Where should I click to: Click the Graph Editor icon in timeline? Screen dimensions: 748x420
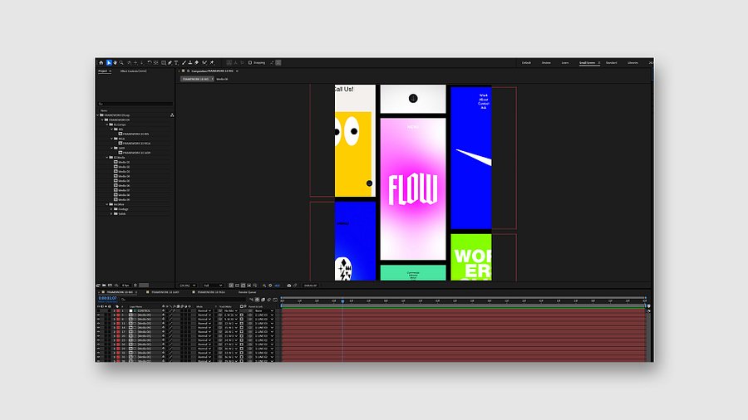click(x=275, y=300)
